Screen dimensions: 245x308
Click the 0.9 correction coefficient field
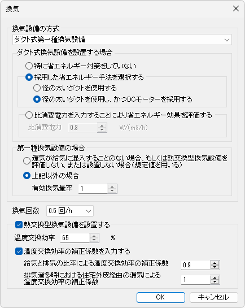click(x=195, y=265)
